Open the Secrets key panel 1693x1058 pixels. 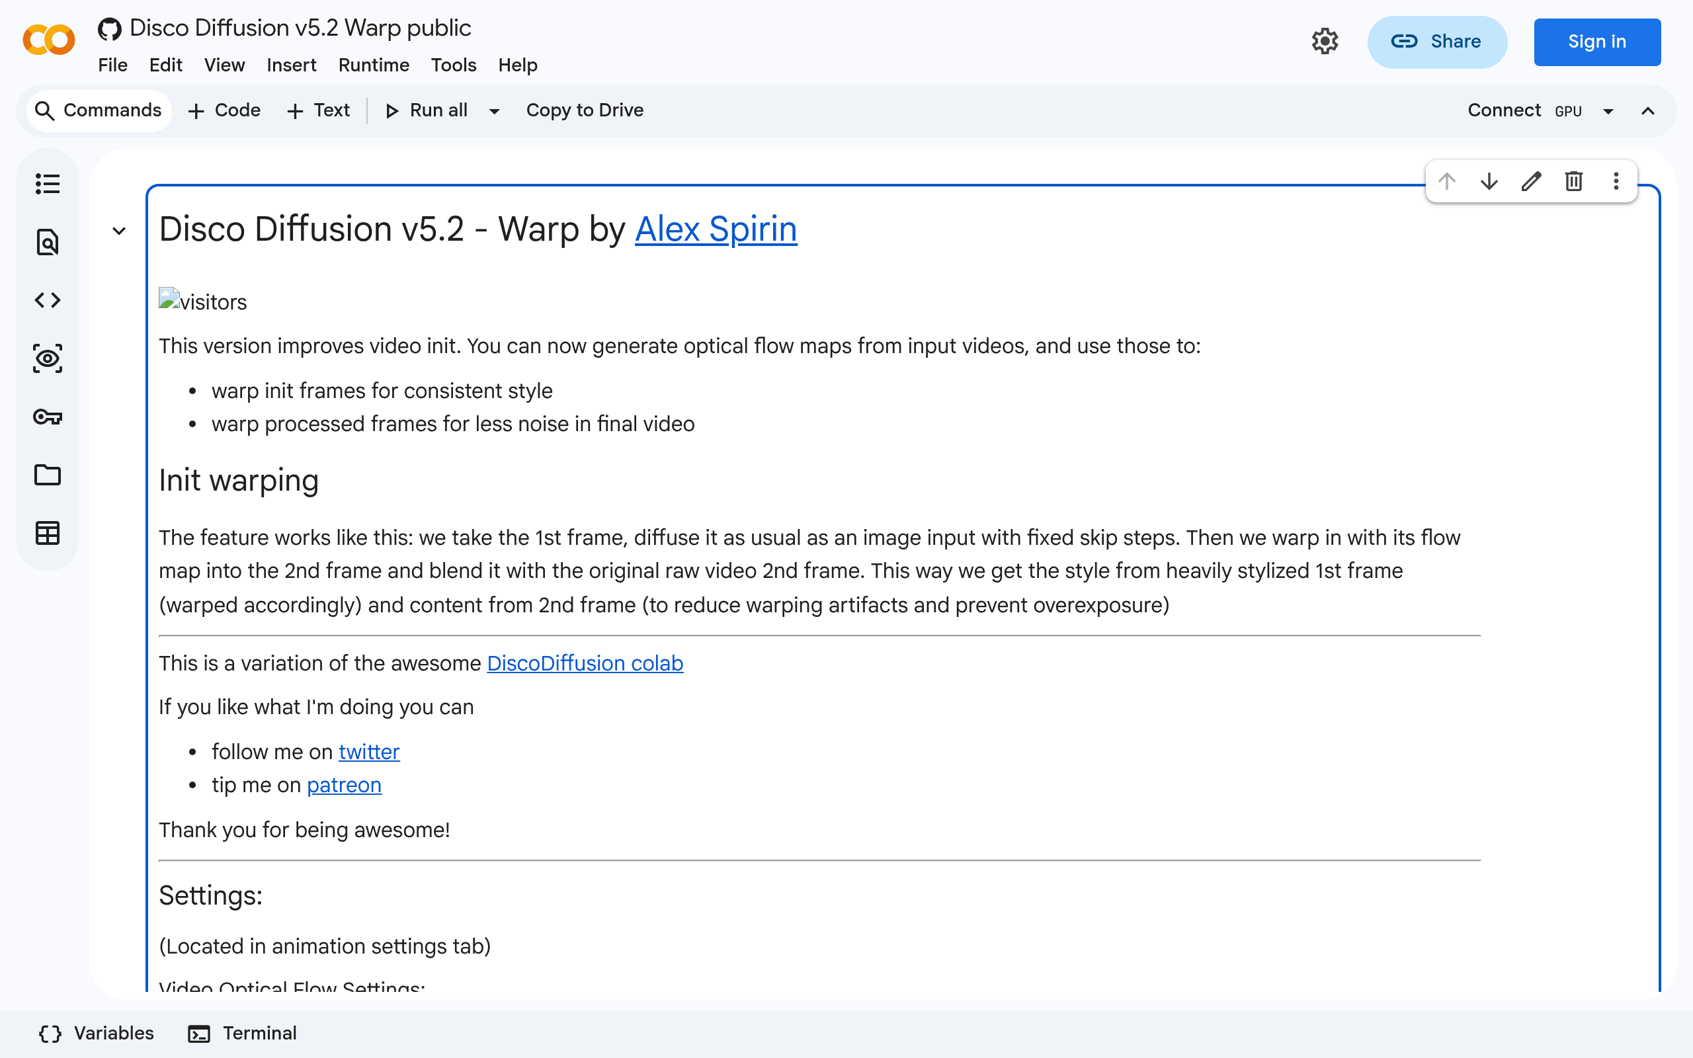[48, 417]
